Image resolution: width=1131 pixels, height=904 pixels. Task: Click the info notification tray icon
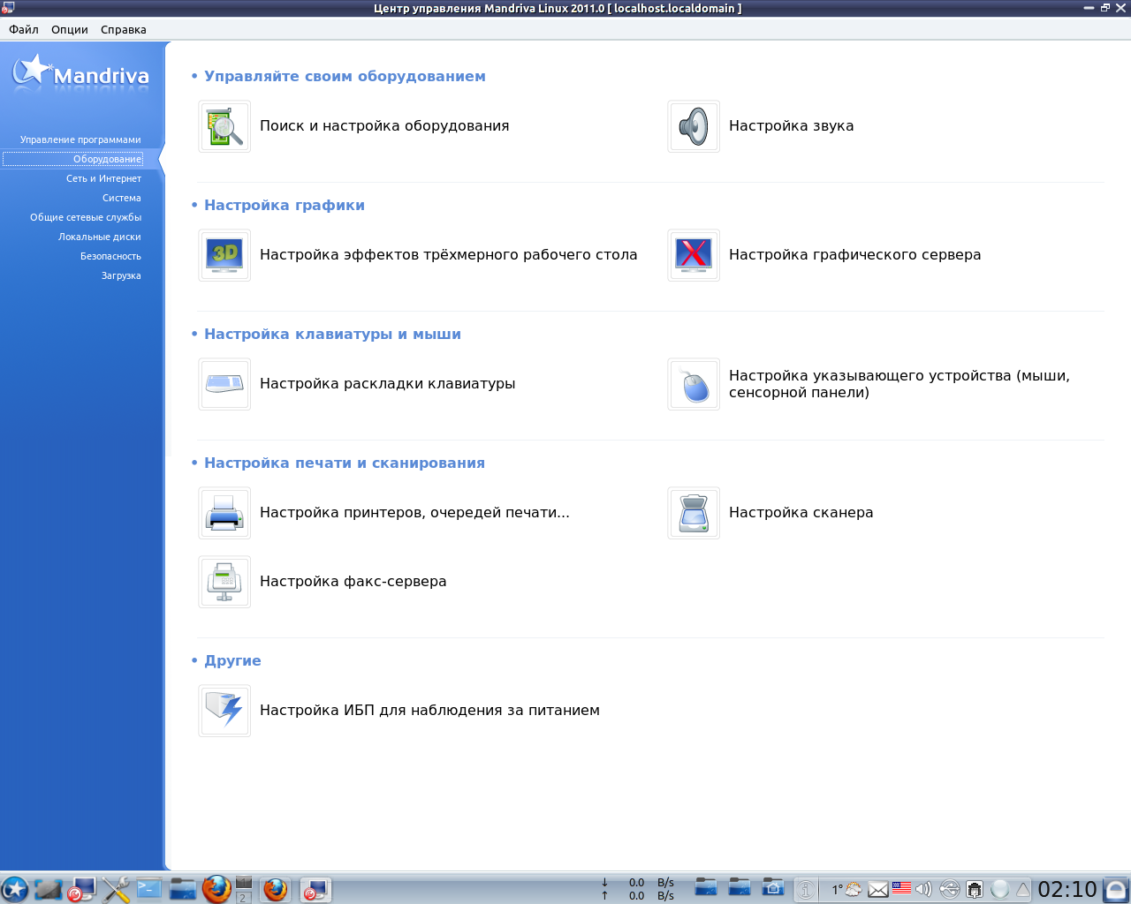pos(806,890)
